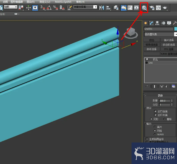Viewport: 177px width, 164px height.
Task: Open the MAXScript(M) menu
Action: (63, 2)
